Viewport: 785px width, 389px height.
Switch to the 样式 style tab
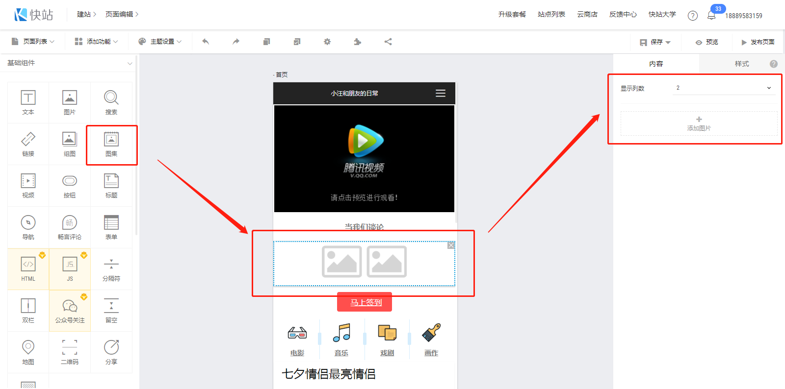click(x=741, y=64)
